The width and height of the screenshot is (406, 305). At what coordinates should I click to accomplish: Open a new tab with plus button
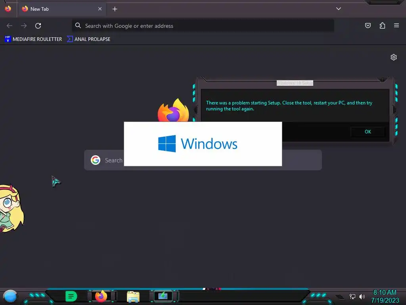point(115,9)
